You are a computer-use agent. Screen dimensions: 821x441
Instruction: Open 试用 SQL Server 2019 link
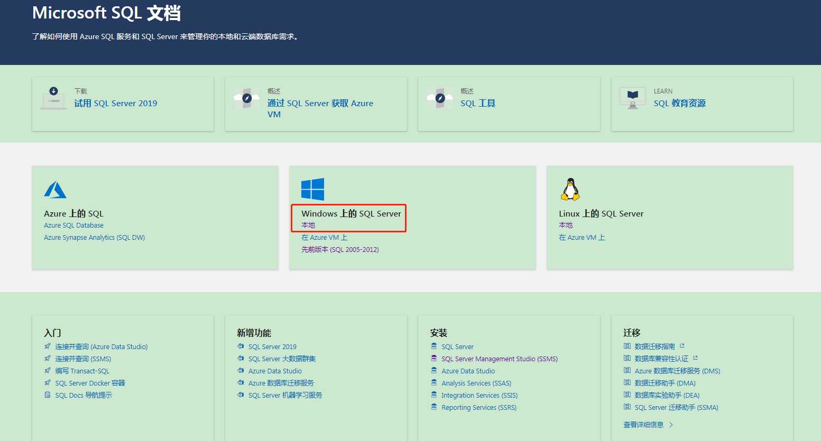[115, 104]
